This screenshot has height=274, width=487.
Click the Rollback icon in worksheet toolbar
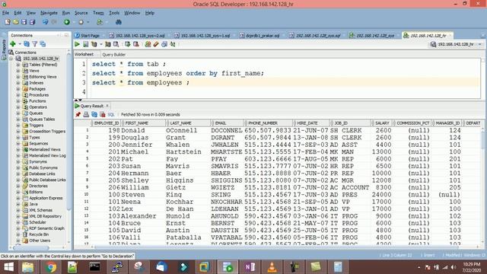(x=135, y=44)
